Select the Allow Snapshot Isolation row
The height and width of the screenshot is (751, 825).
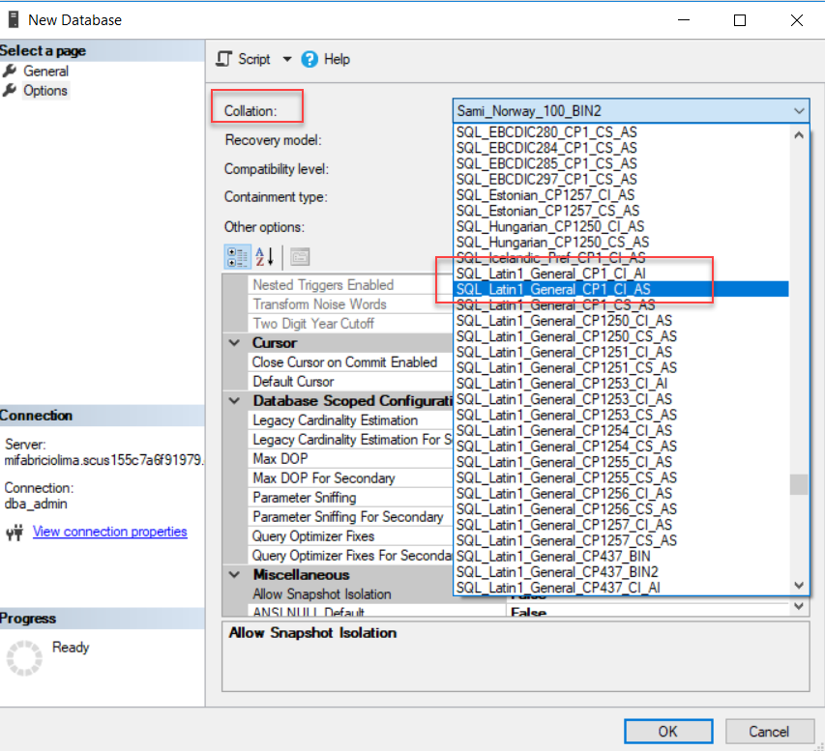(322, 594)
